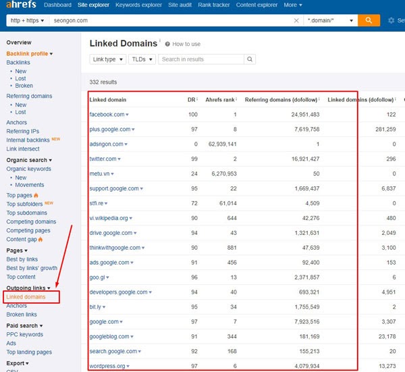
Task: Click the seongon.com URL input field
Action: point(171,20)
